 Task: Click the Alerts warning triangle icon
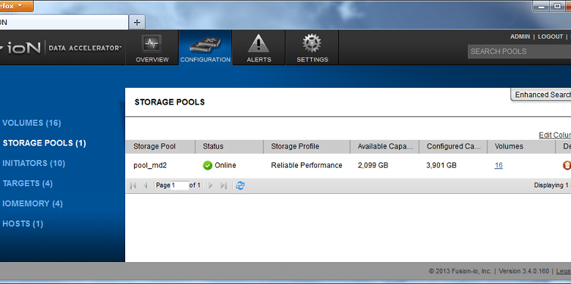[258, 44]
